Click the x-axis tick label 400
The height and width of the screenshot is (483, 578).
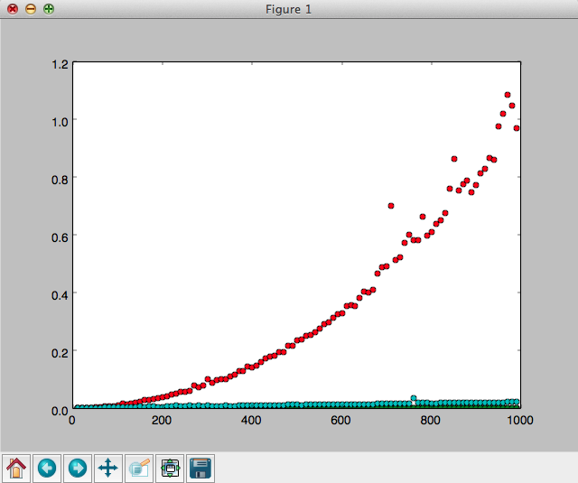coord(251,421)
